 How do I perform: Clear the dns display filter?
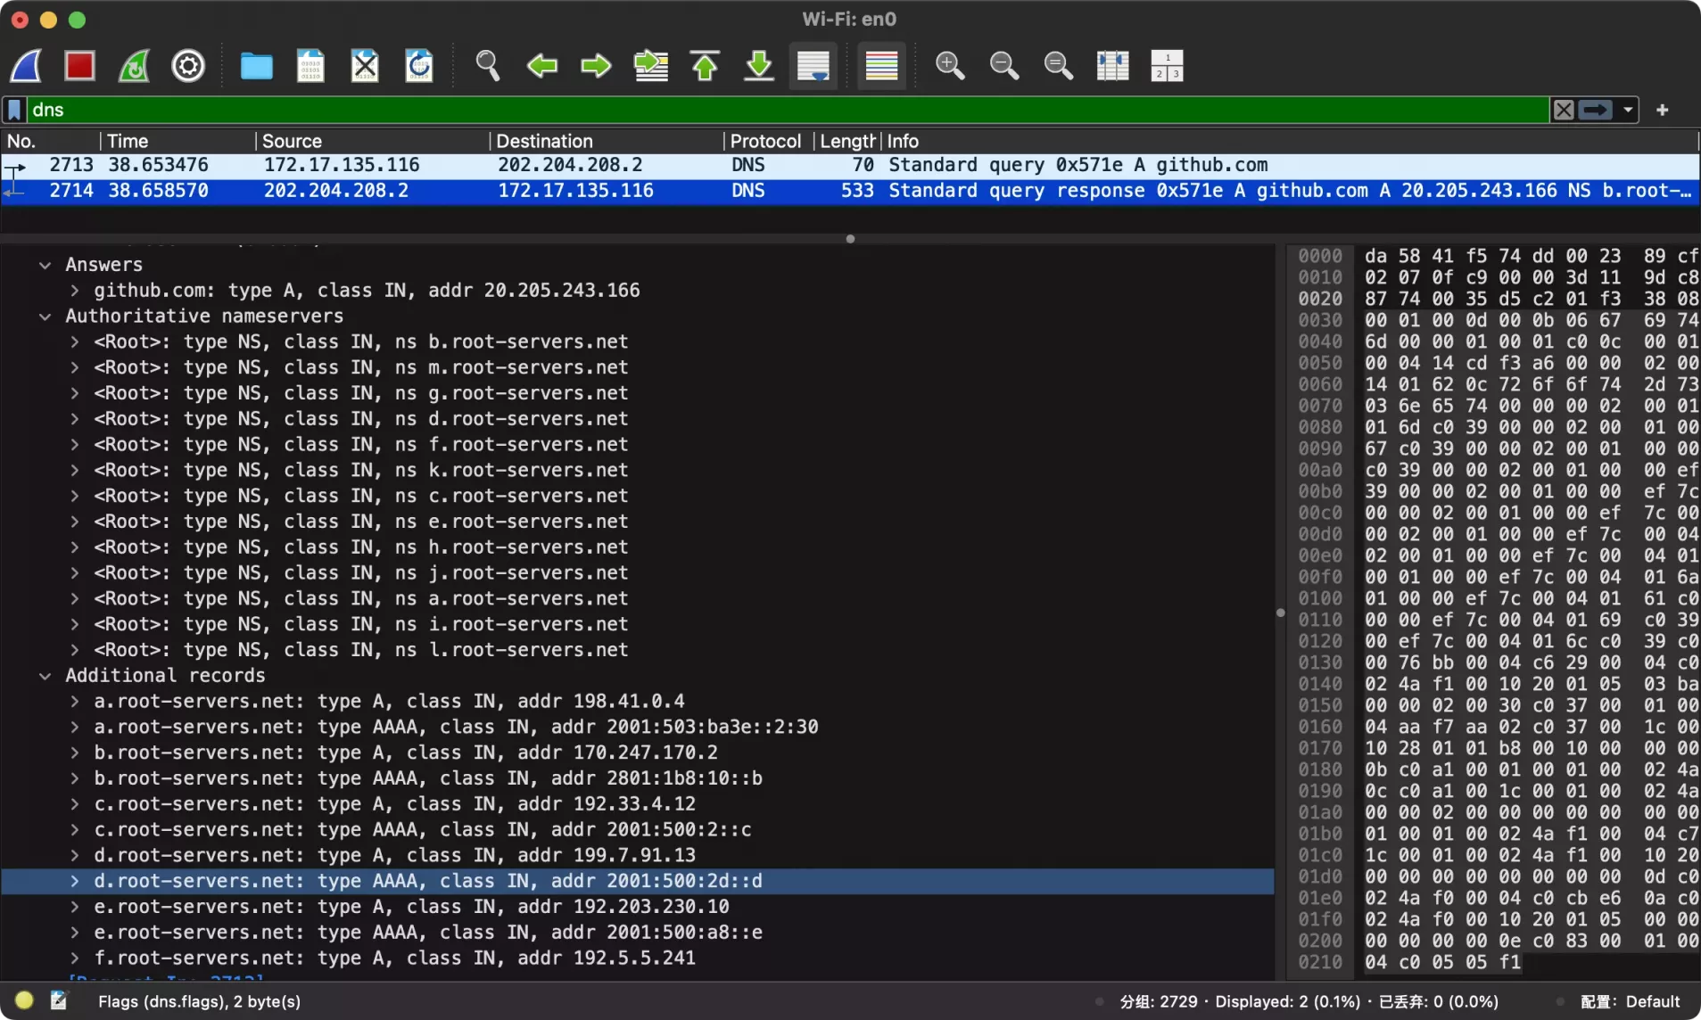point(1564,110)
